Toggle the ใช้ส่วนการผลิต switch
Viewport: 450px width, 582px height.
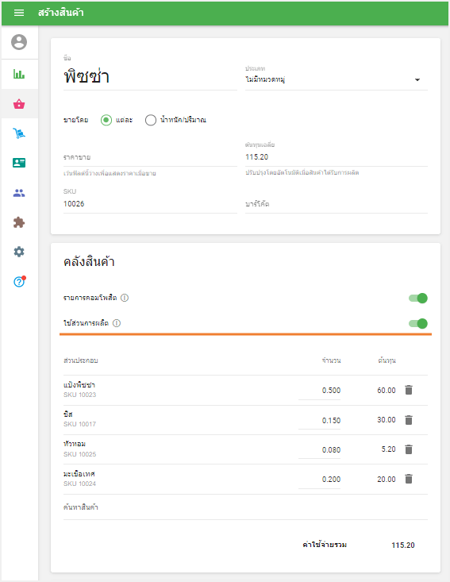[418, 324]
